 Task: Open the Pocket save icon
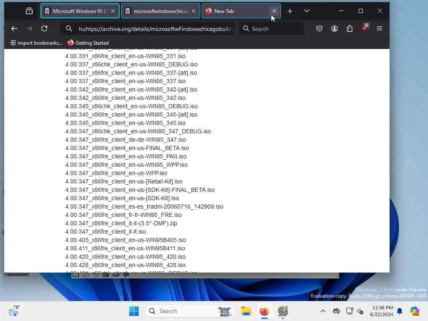click(319, 29)
